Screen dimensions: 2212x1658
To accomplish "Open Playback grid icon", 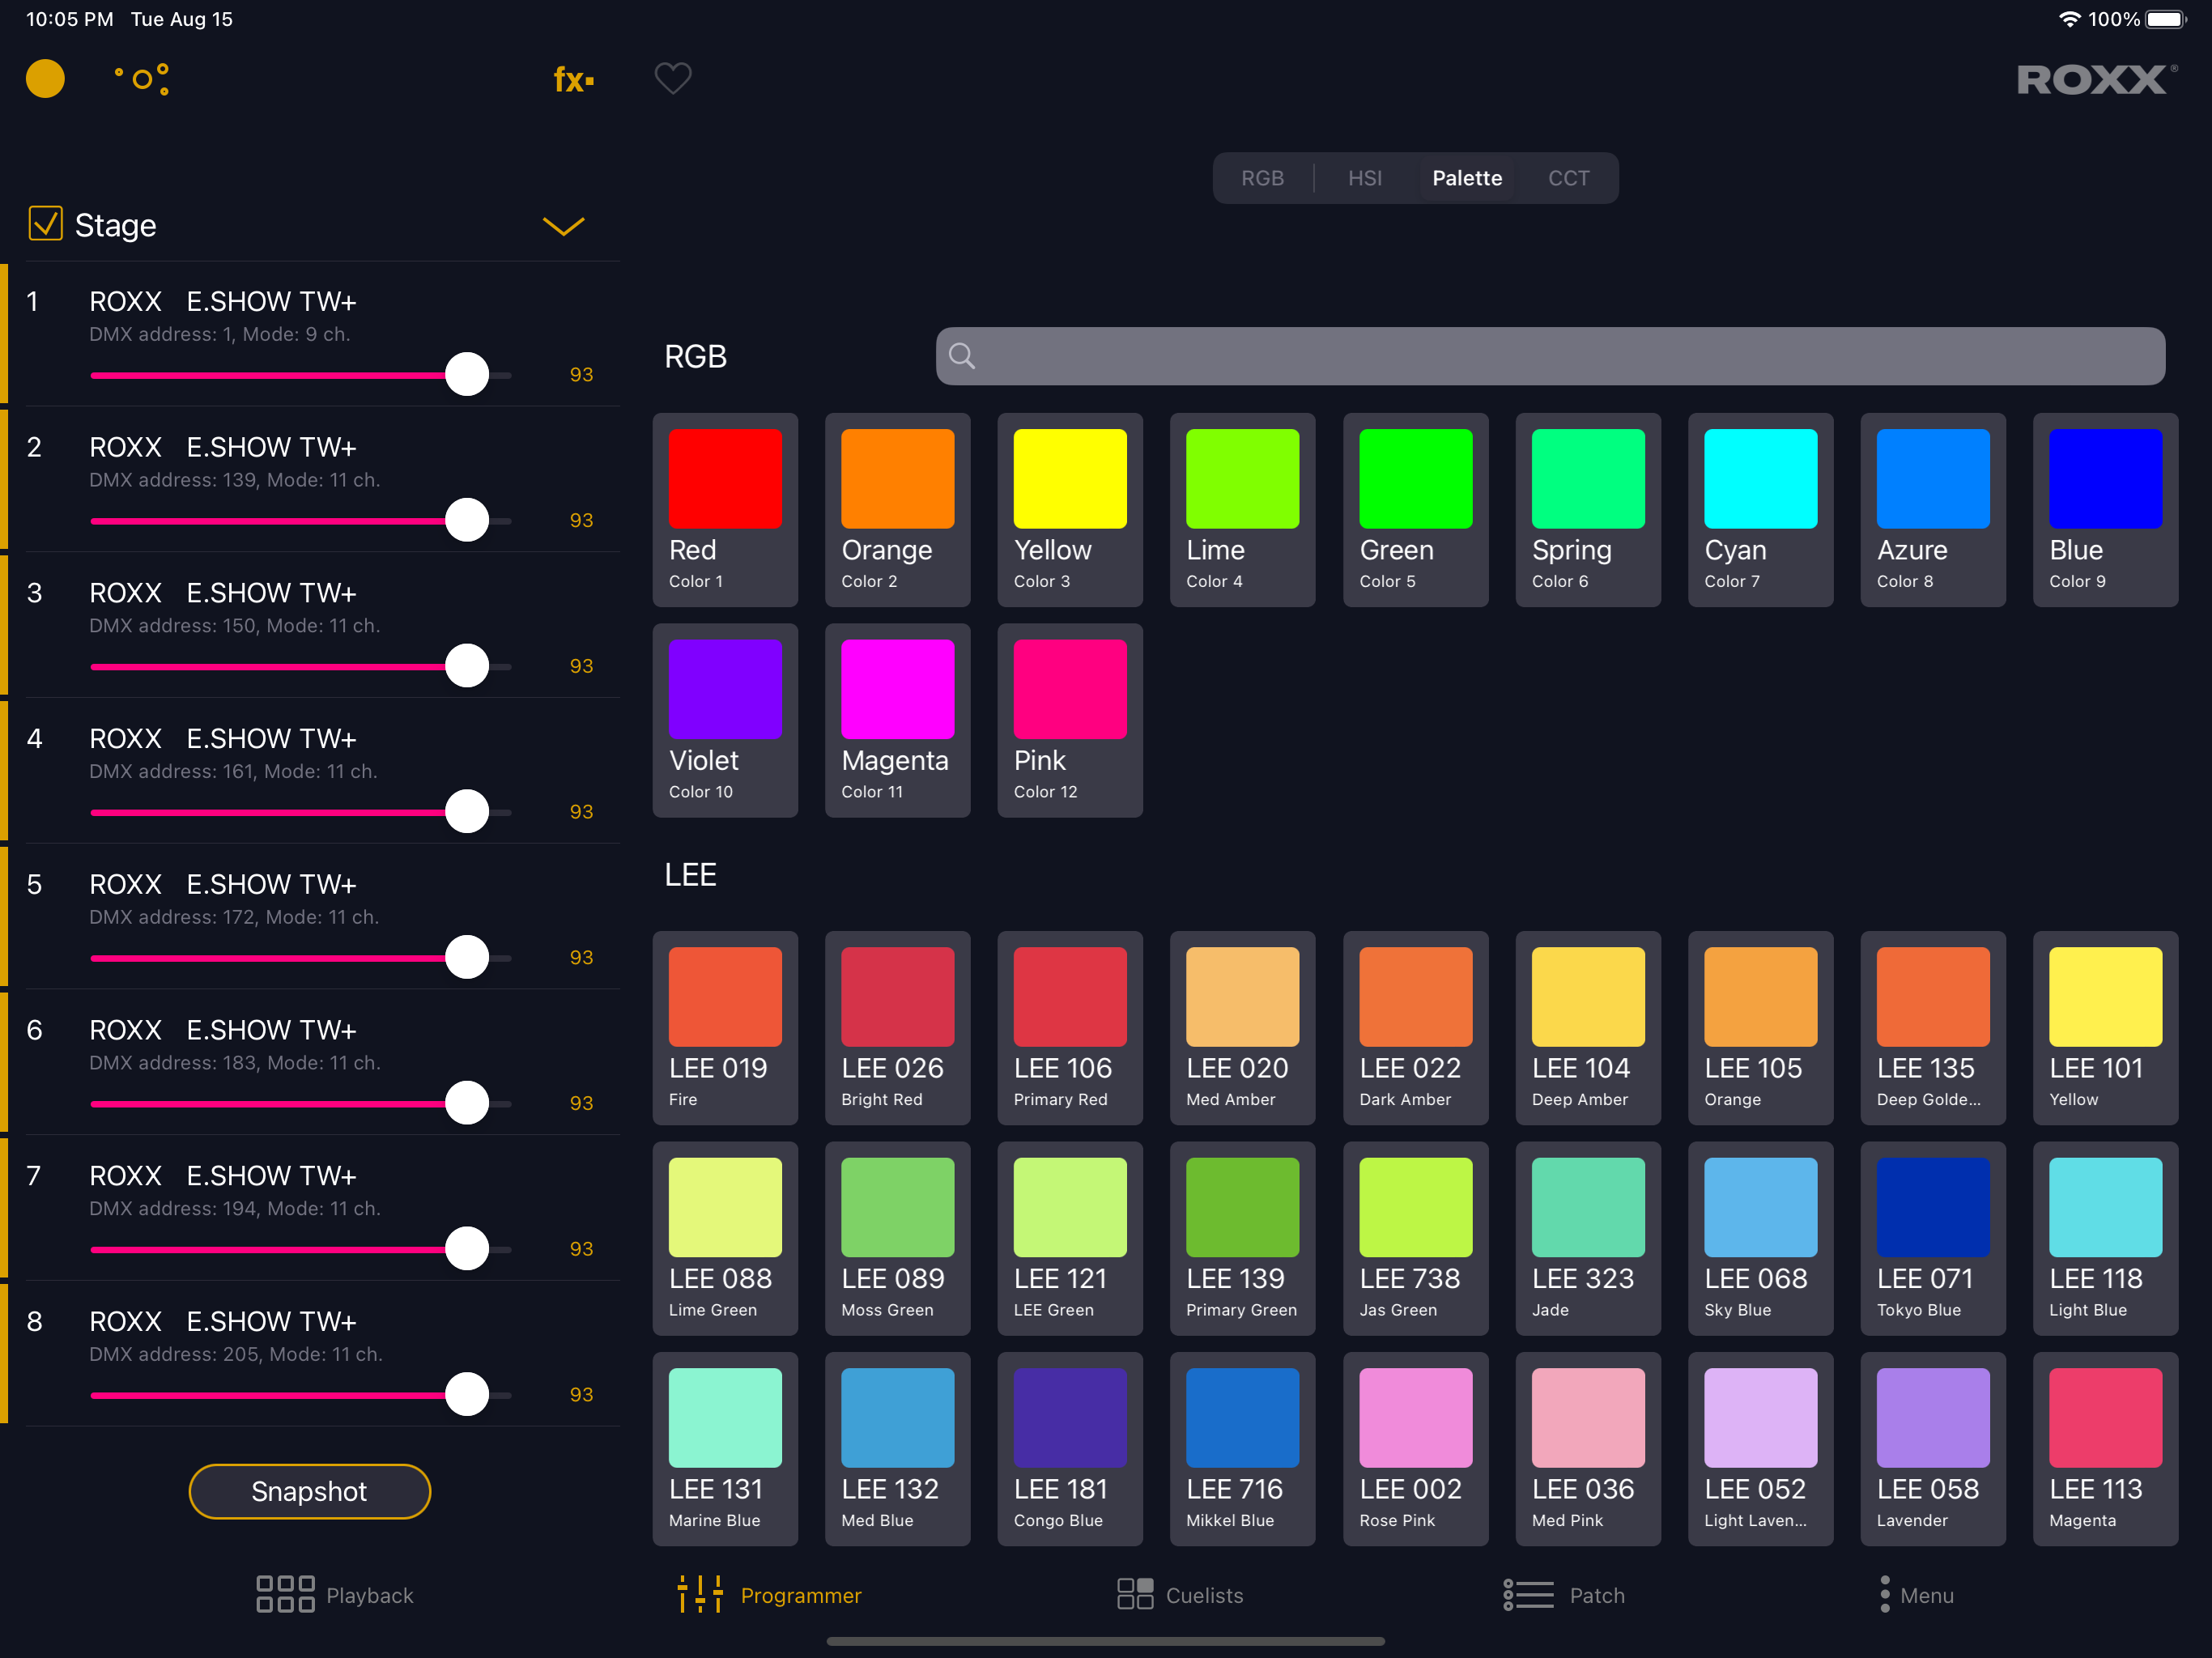I will (285, 1595).
